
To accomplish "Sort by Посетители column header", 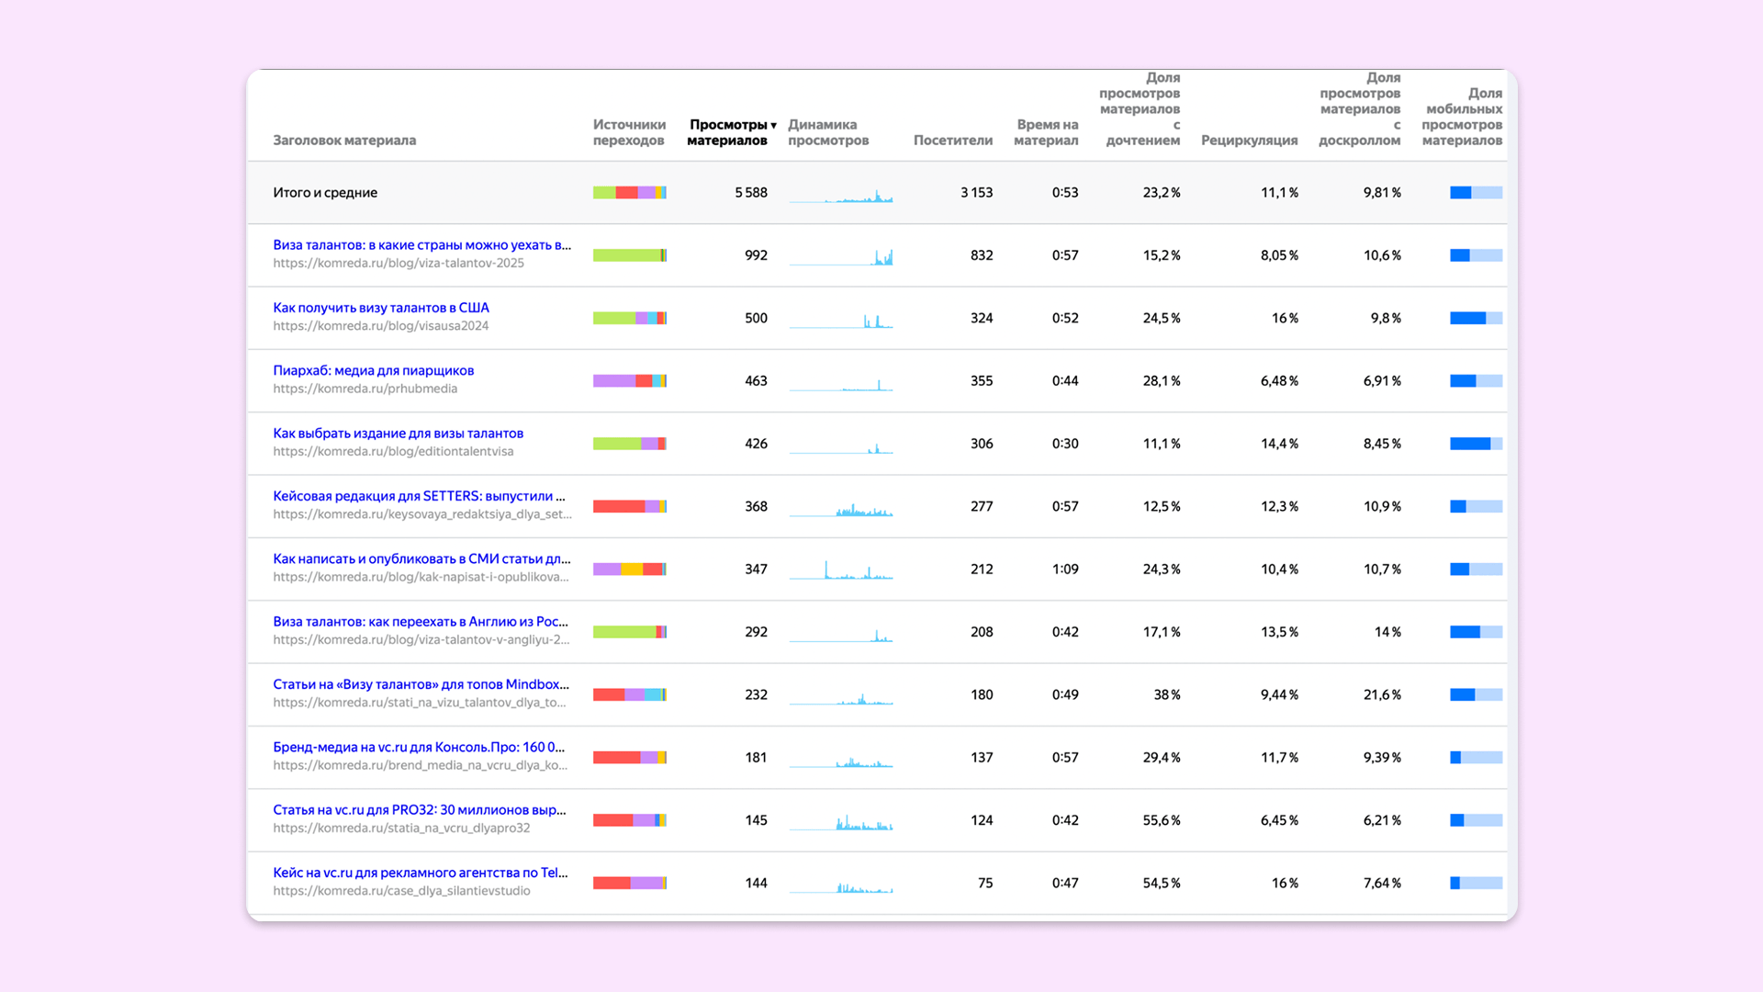I will [x=952, y=141].
